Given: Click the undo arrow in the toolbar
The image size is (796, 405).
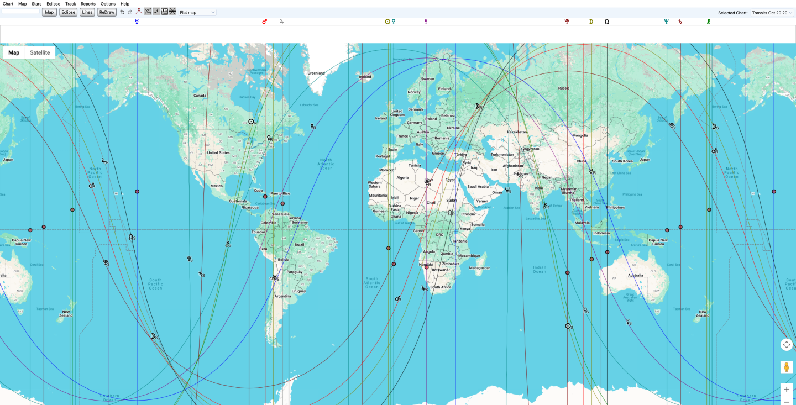Looking at the screenshot, I should pos(122,12).
